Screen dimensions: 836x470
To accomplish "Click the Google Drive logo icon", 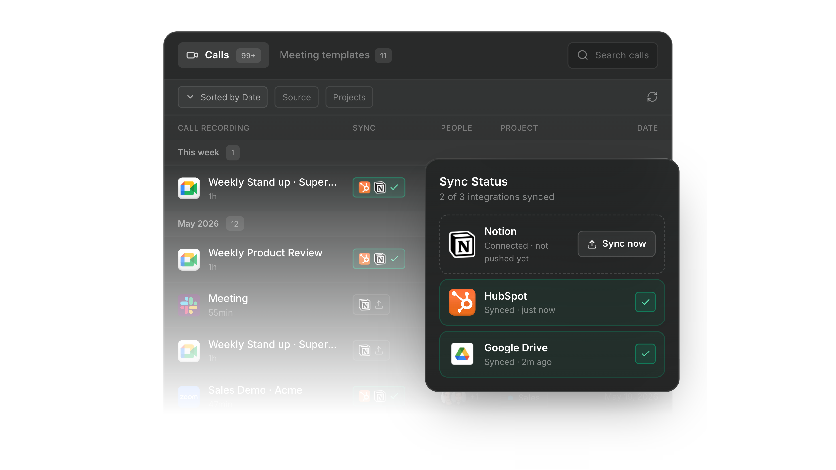I will (x=462, y=354).
